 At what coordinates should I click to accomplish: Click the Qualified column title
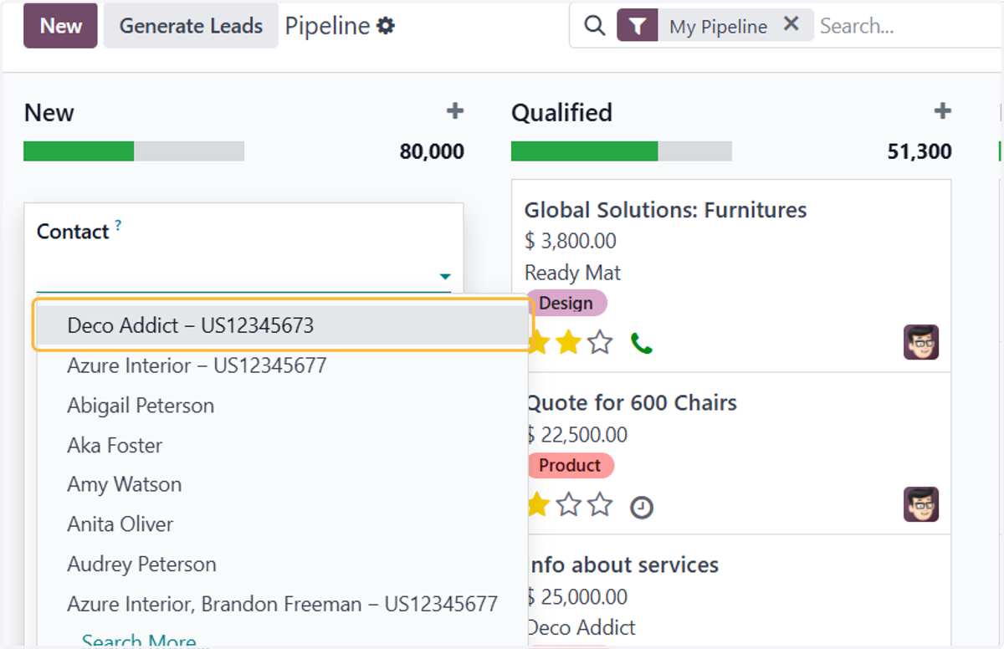[x=561, y=113]
